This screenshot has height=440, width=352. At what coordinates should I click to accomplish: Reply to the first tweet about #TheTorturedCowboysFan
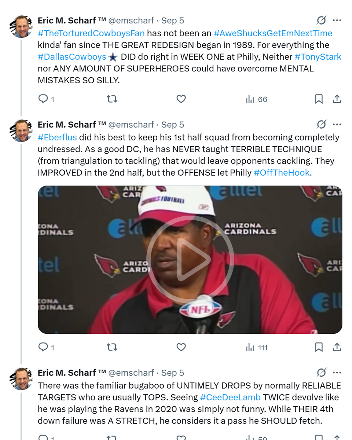coord(43,99)
